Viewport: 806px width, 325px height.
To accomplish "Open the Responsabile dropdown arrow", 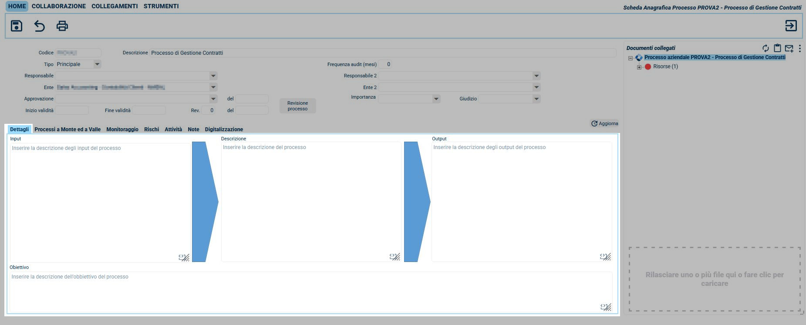I will tap(213, 76).
